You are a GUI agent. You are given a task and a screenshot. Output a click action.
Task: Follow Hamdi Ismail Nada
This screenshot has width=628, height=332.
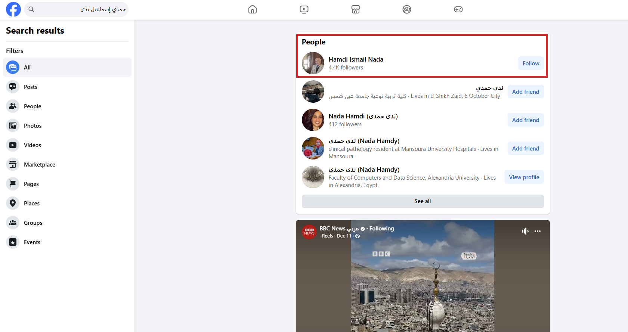[x=530, y=63]
